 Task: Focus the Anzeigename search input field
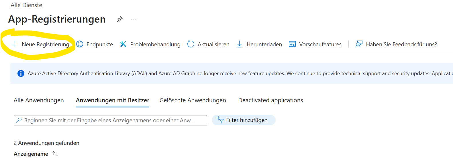coord(110,120)
